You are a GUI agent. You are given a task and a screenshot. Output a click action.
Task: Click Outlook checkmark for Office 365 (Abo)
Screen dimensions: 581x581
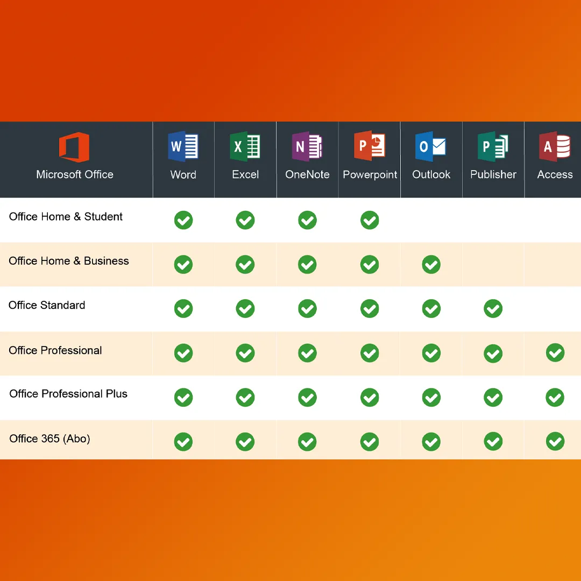(x=431, y=442)
